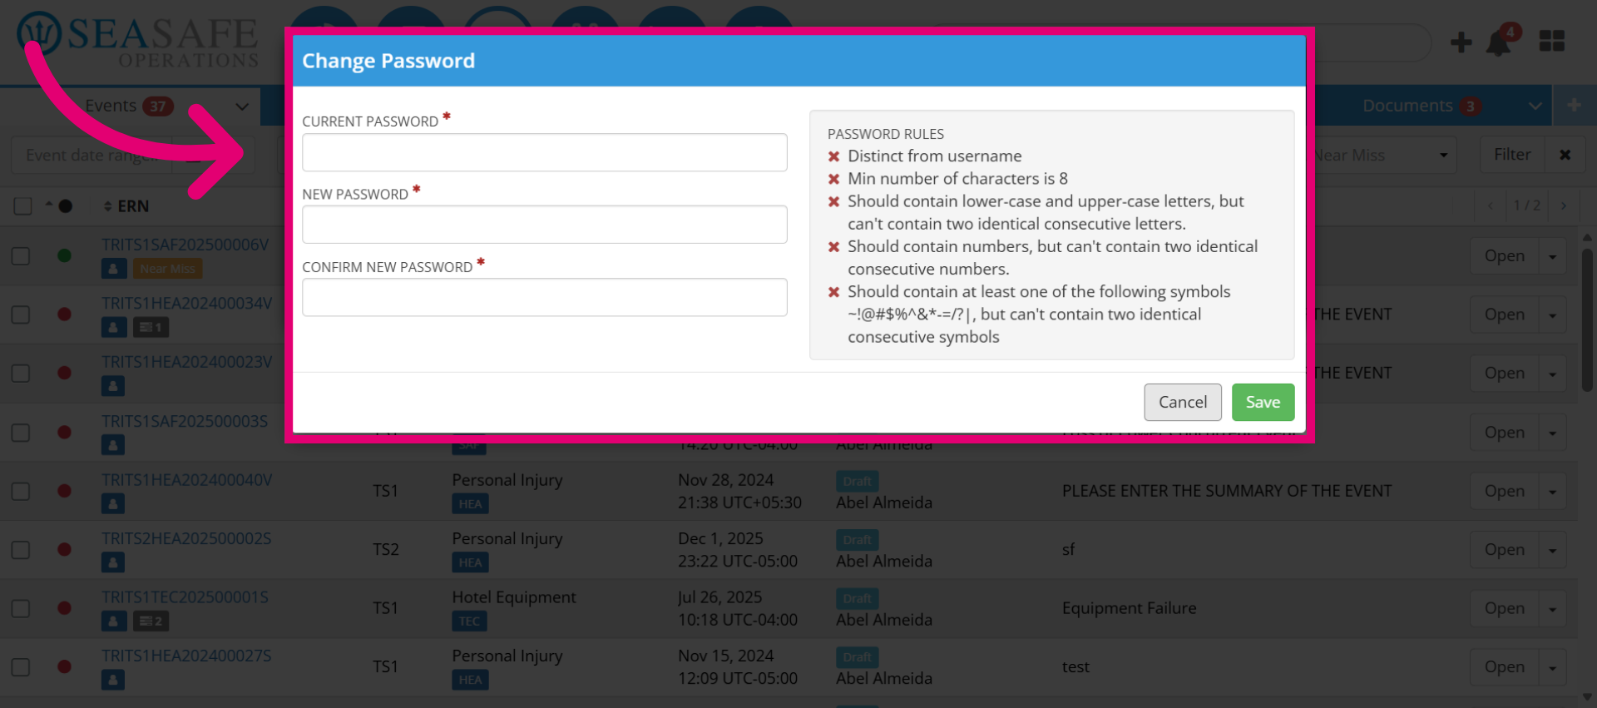Select checkbox for TRITS1HEA202400034V
The width and height of the screenshot is (1597, 708).
tap(21, 314)
